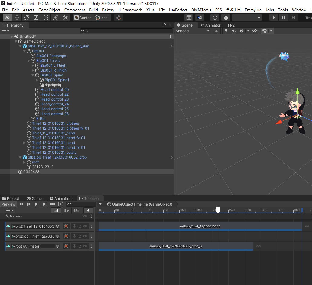Open the Component menu
Screen dimensions: 312x285
click(x=75, y=10)
